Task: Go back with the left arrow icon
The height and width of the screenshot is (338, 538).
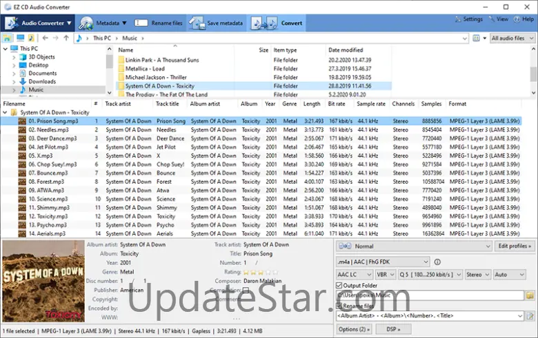Action: (x=46, y=38)
